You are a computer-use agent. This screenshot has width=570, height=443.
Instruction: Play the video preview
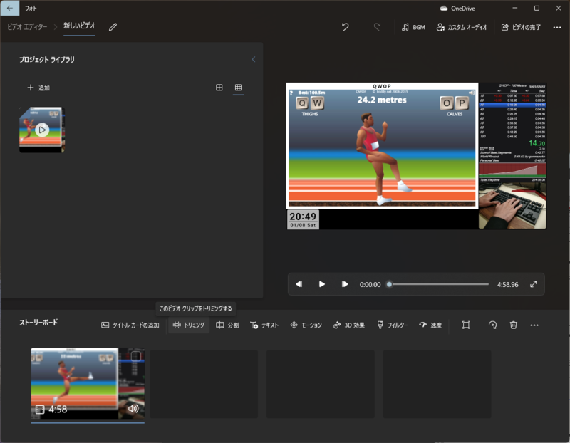click(x=322, y=284)
